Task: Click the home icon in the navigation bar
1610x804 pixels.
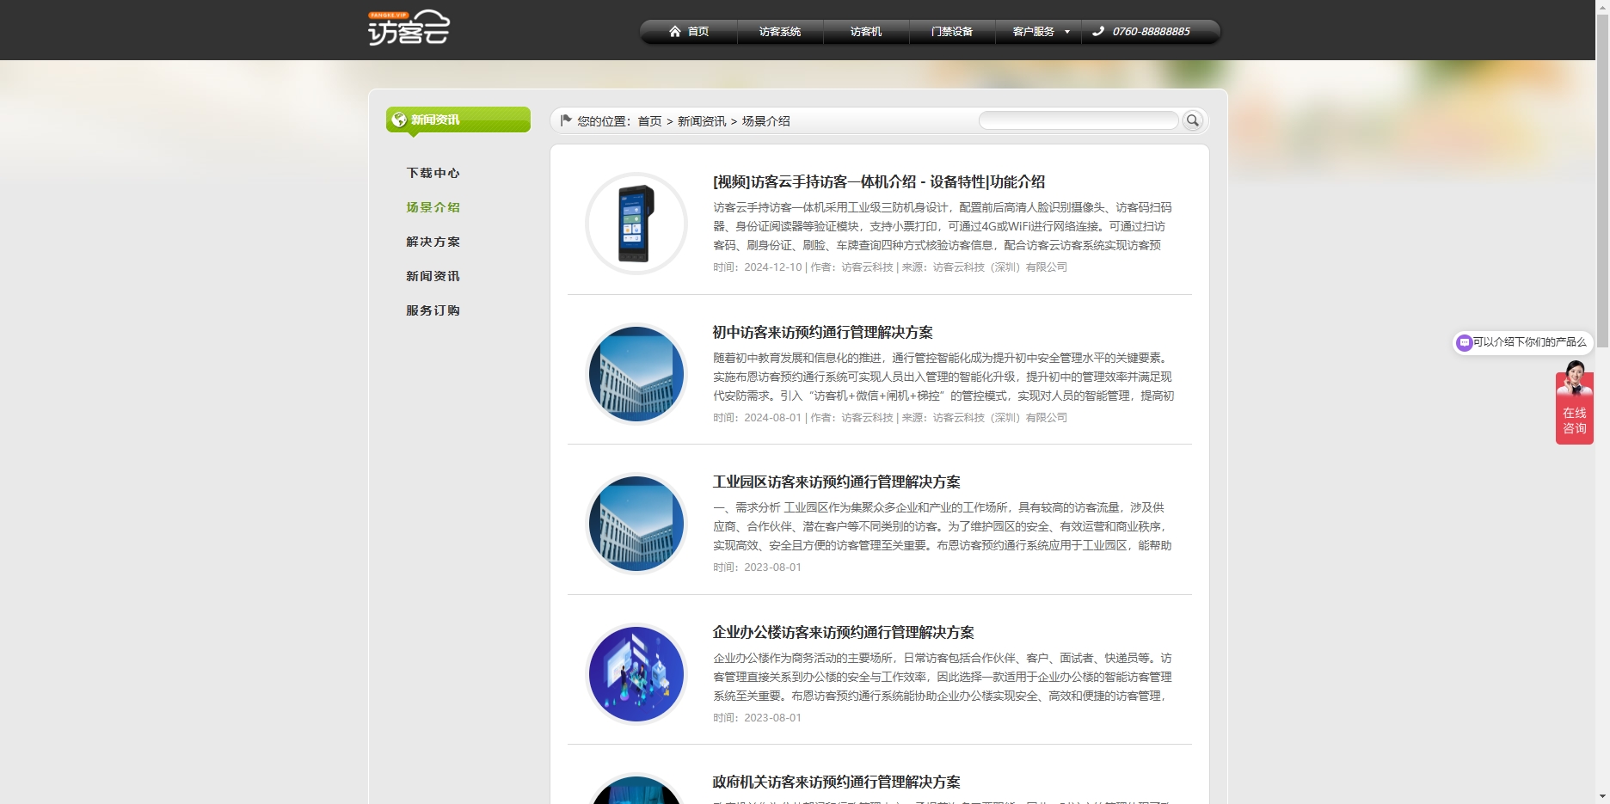Action: click(x=675, y=32)
